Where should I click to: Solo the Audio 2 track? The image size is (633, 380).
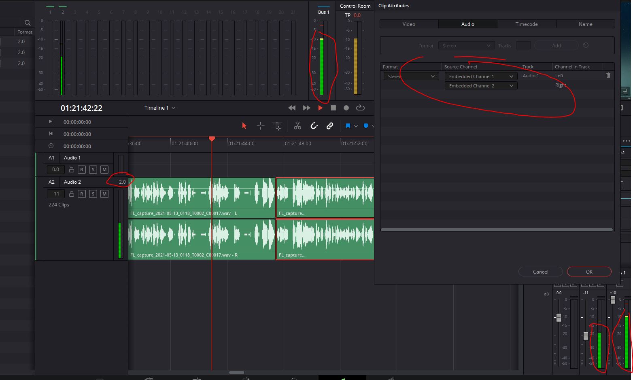tap(93, 194)
